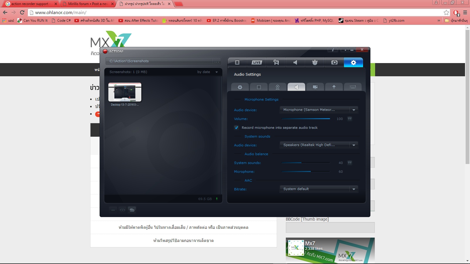
Task: Open the video recordings tab with film icon
Action: [237, 62]
